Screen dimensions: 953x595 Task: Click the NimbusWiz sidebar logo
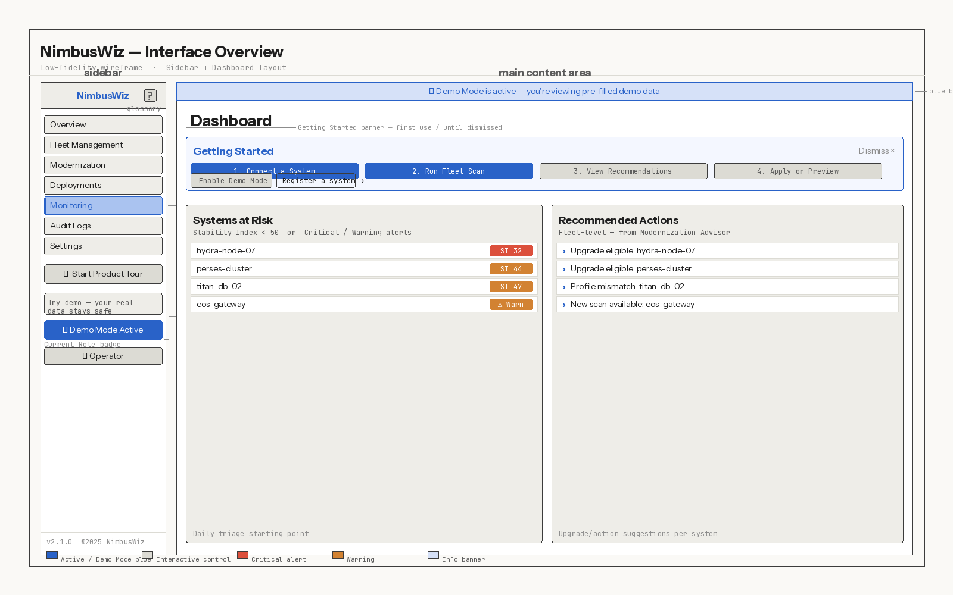click(102, 95)
